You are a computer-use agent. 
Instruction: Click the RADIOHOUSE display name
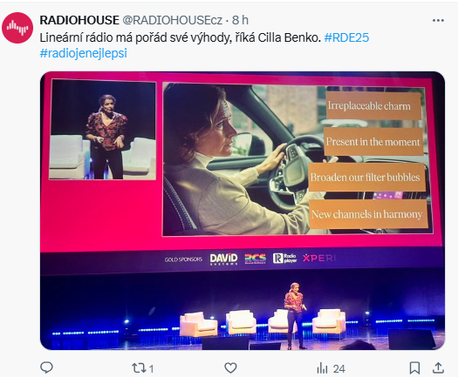[x=79, y=20]
